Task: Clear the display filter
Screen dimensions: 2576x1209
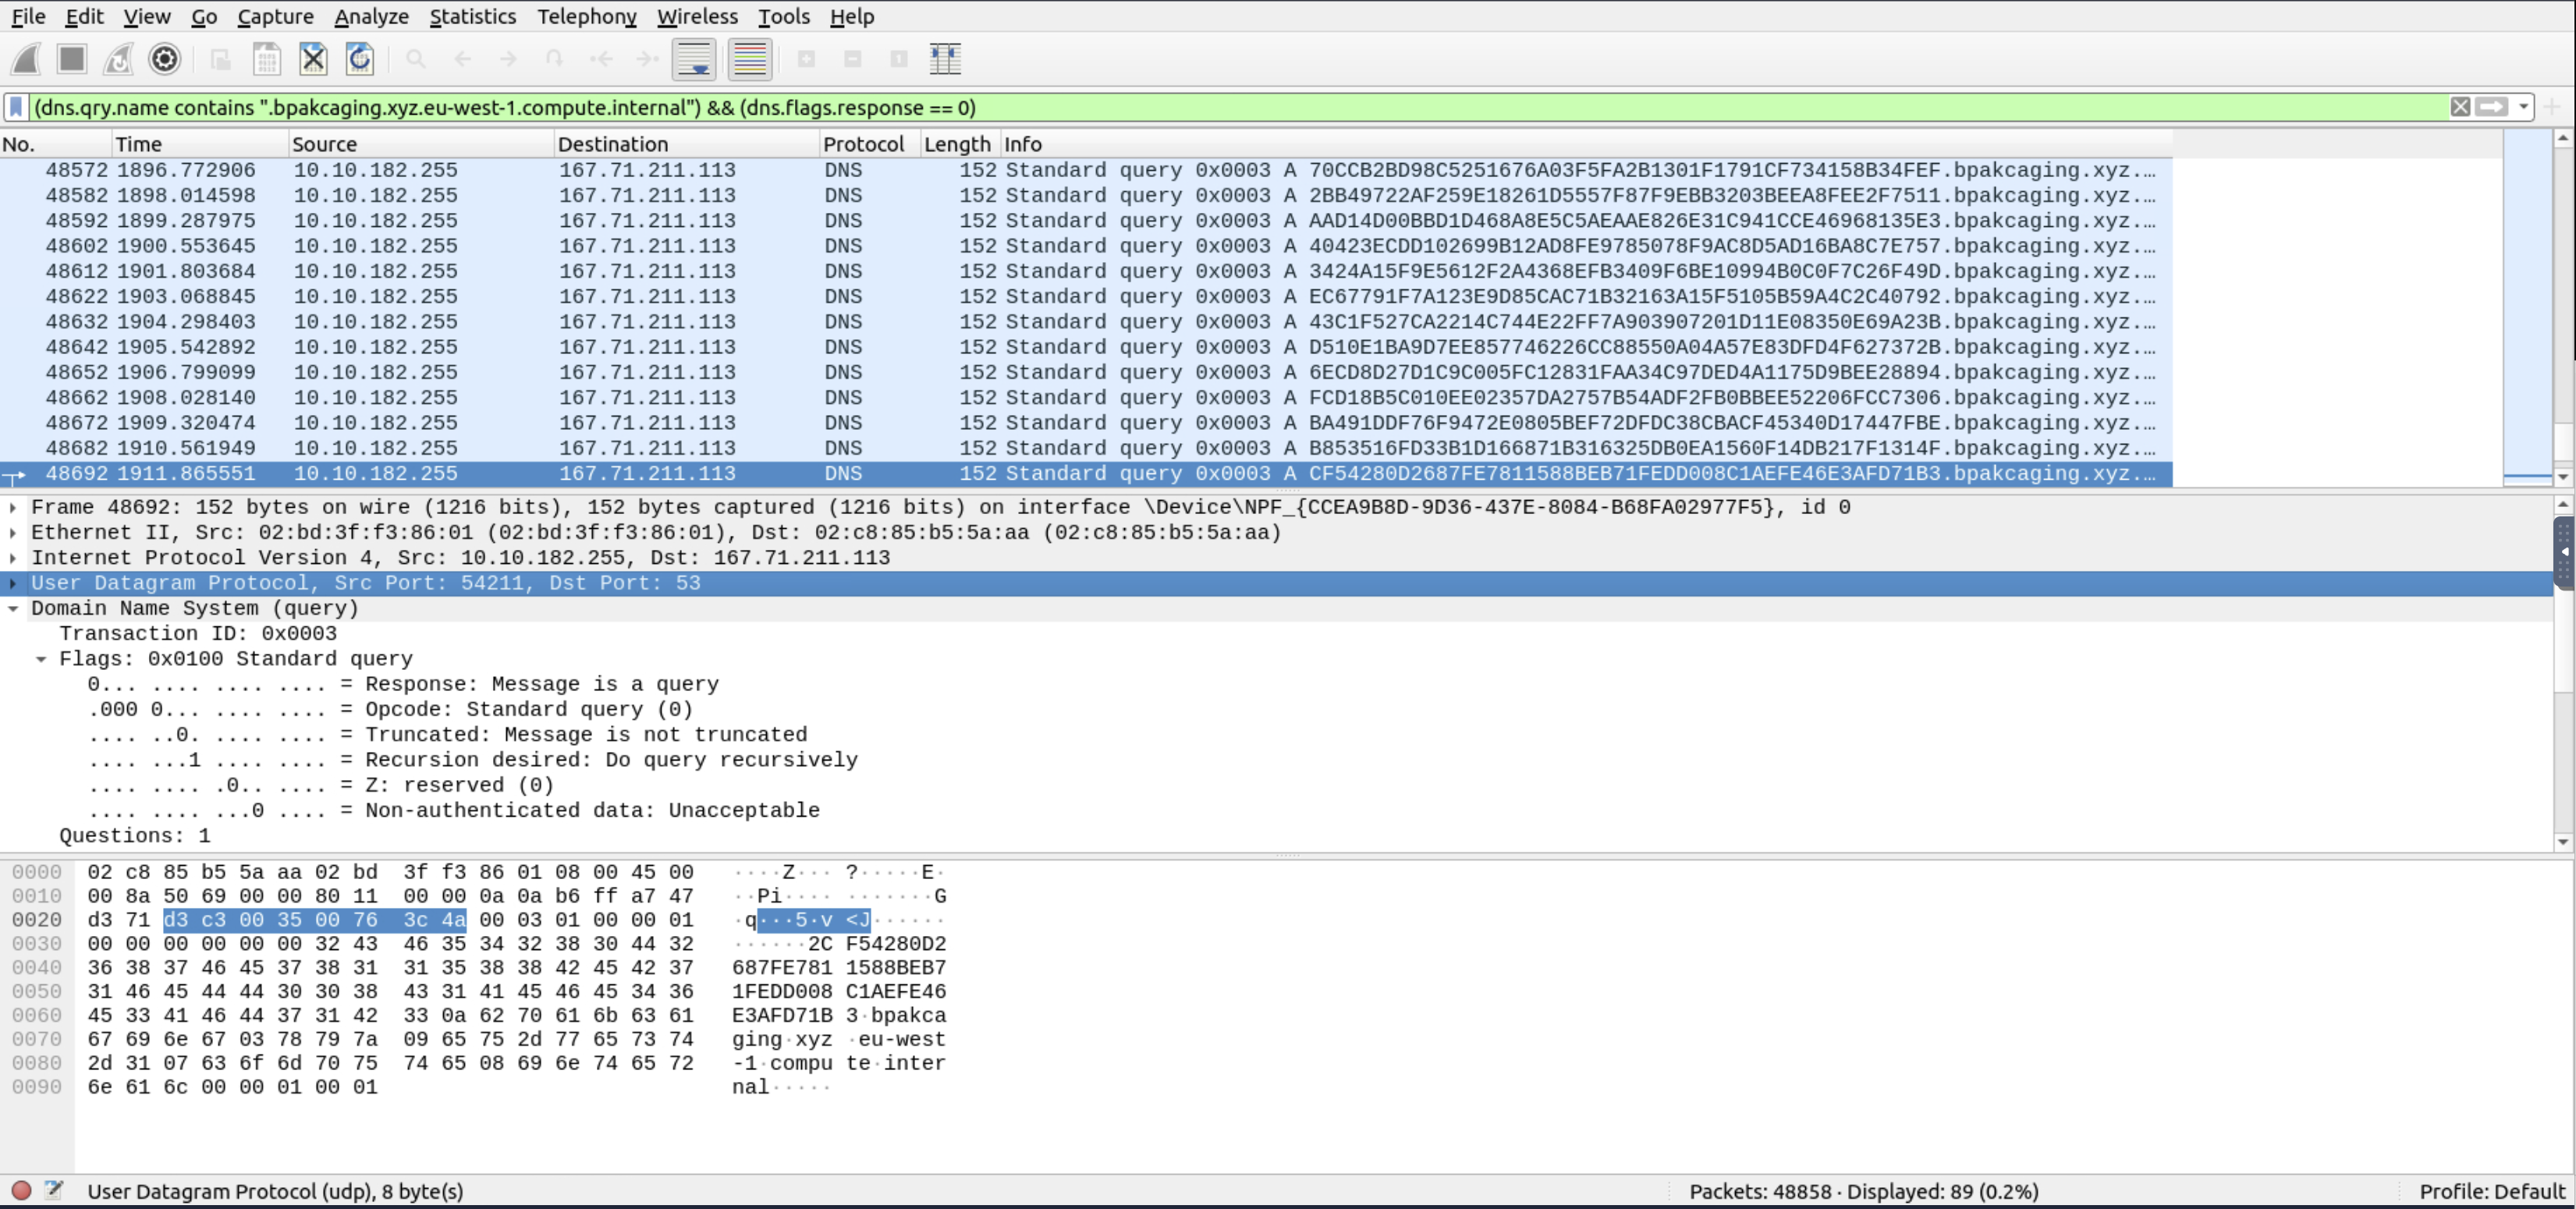Action: point(2460,107)
